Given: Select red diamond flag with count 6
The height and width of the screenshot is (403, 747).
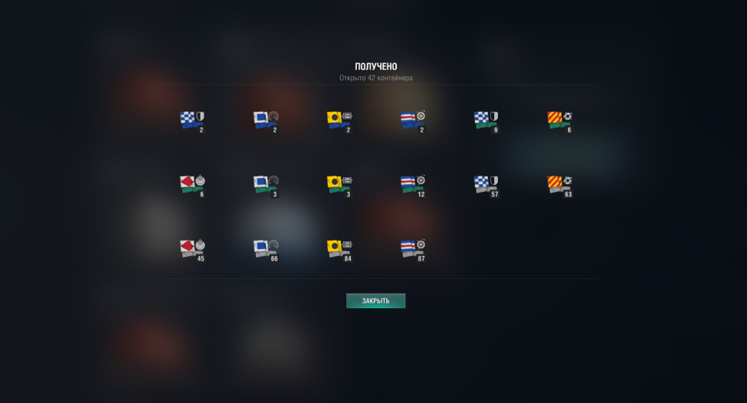Looking at the screenshot, I should [193, 186].
